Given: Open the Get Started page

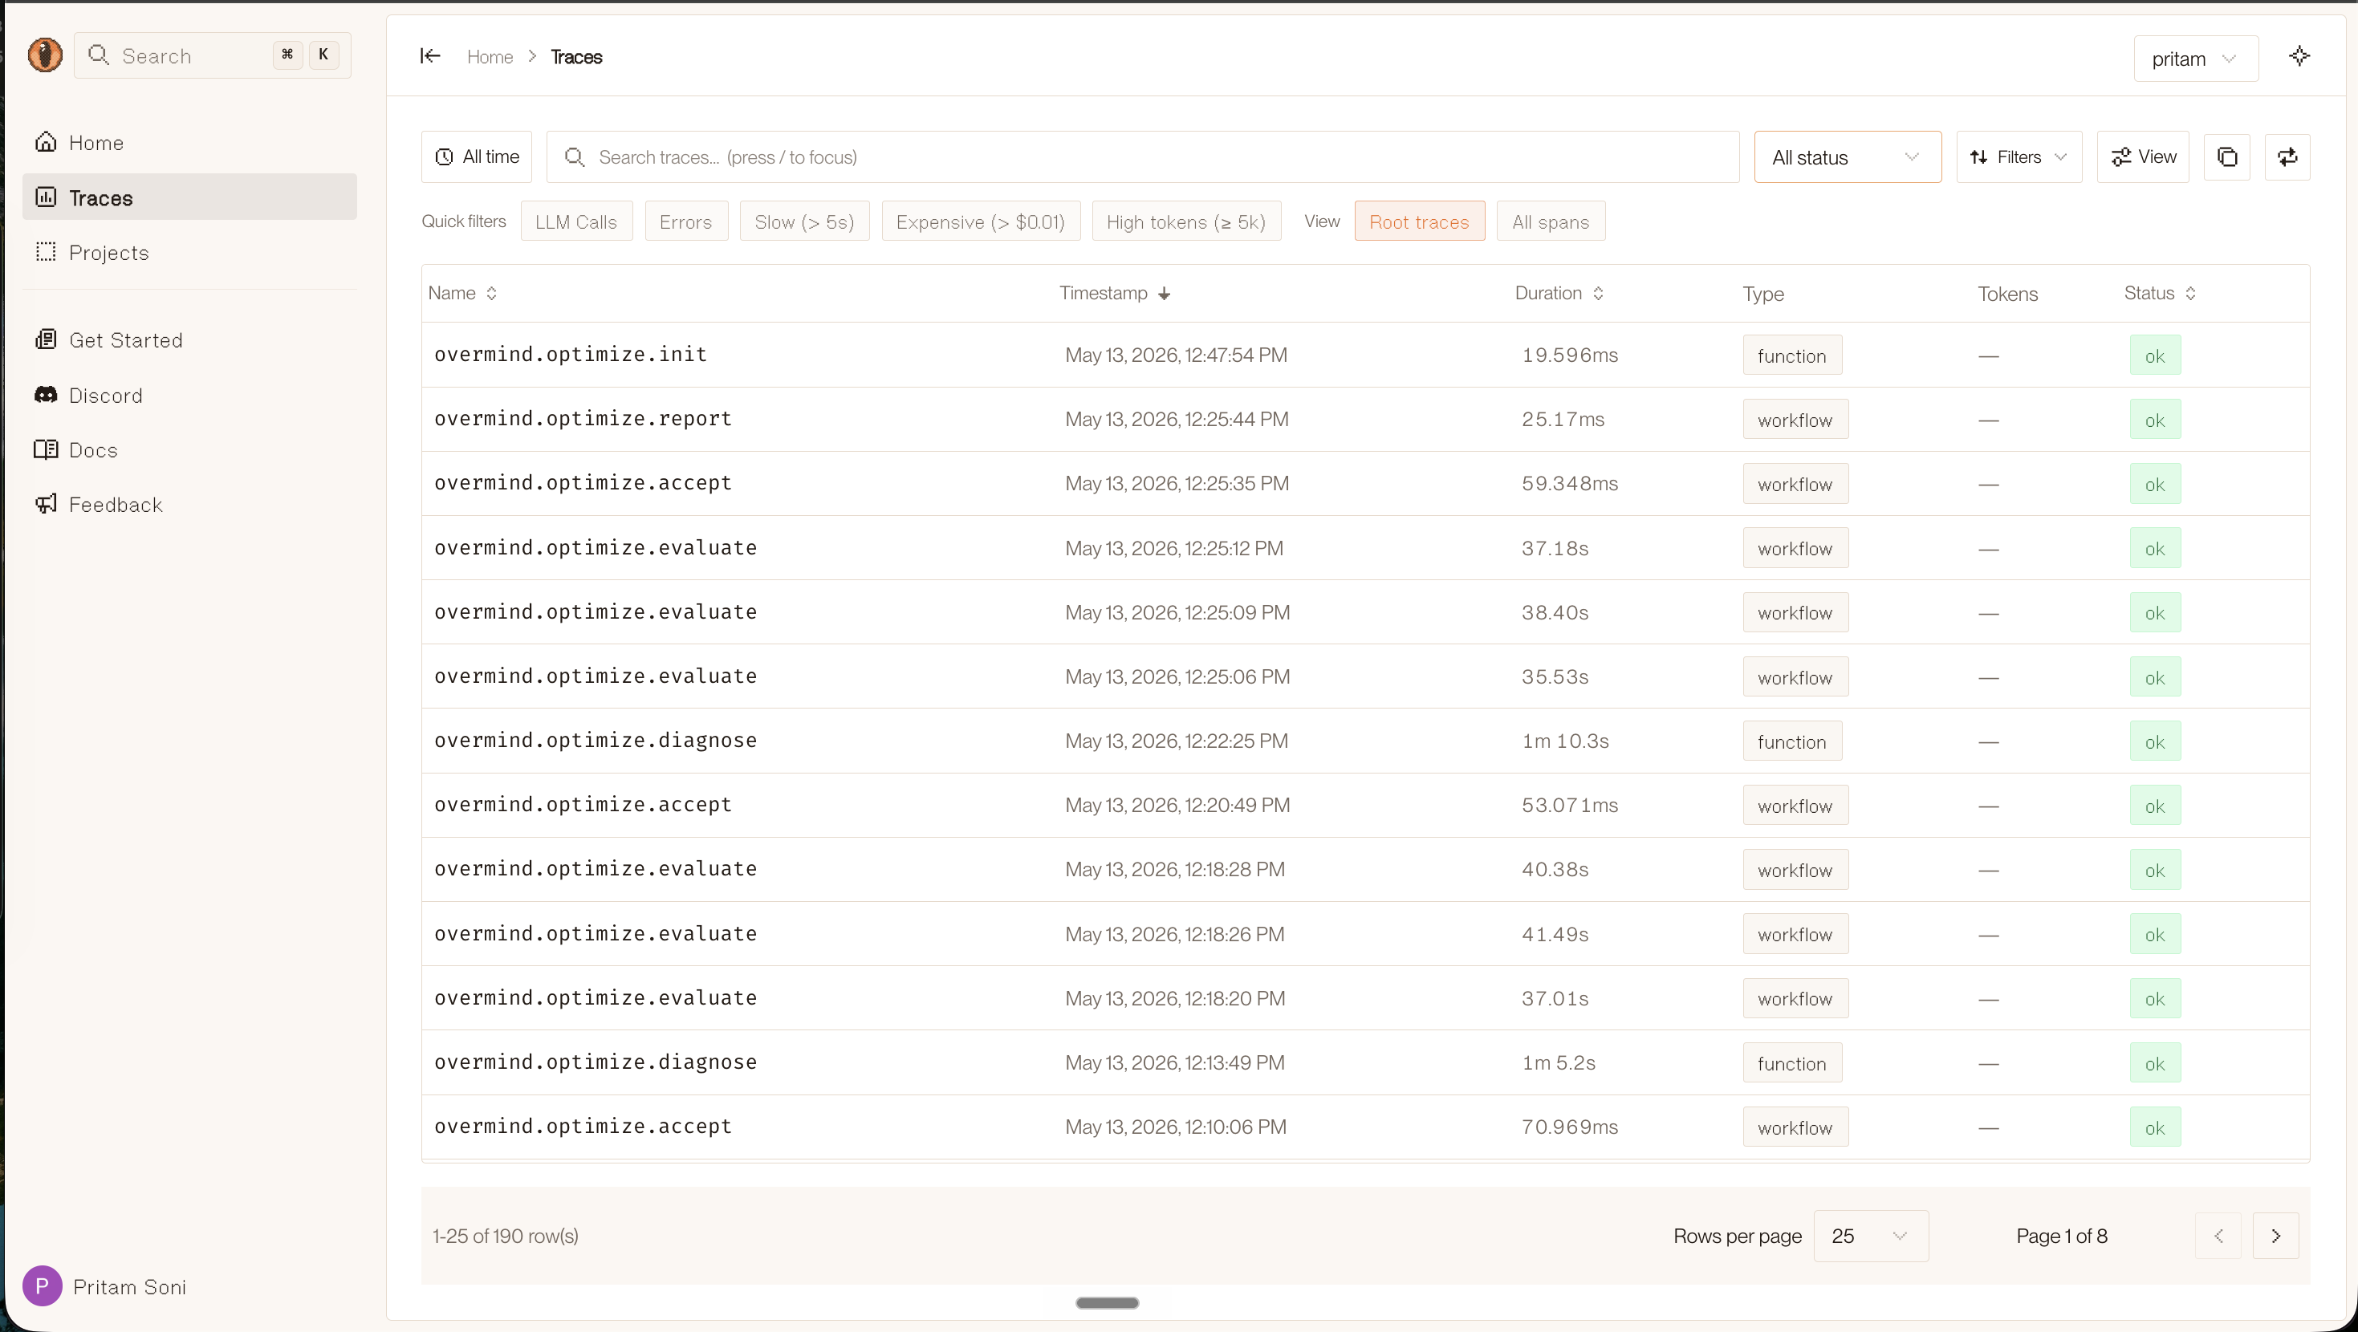Looking at the screenshot, I should pyautogui.click(x=189, y=339).
